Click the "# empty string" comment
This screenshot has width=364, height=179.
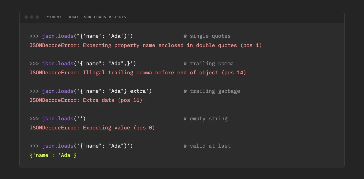pos(206,119)
